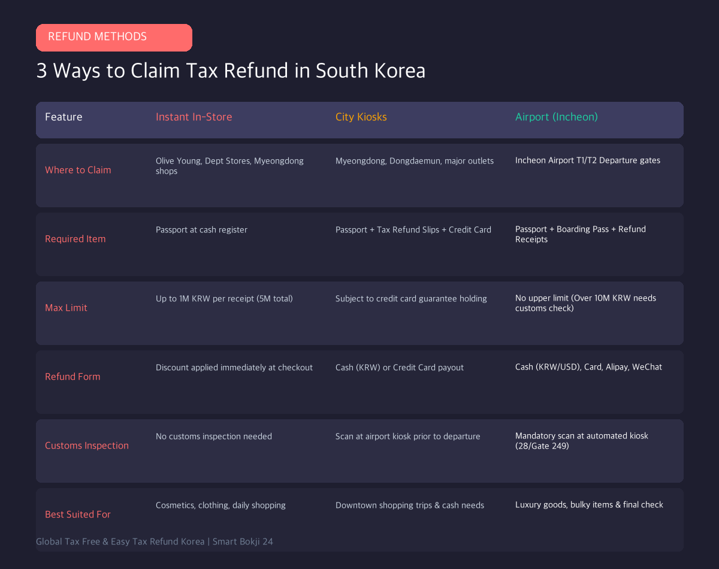The height and width of the screenshot is (569, 719).
Task: Click 'Passport at cash register' cell
Action: (x=201, y=229)
